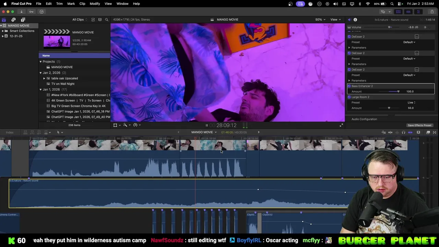
Task: Show or hide the Browser panel
Action: [398, 12]
